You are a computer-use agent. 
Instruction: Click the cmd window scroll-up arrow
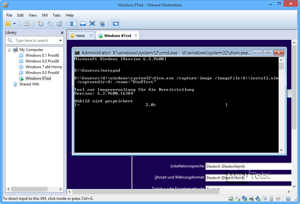pyautogui.click(x=281, y=60)
